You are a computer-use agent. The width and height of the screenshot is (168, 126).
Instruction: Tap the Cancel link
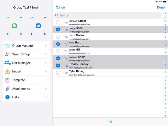61,7
